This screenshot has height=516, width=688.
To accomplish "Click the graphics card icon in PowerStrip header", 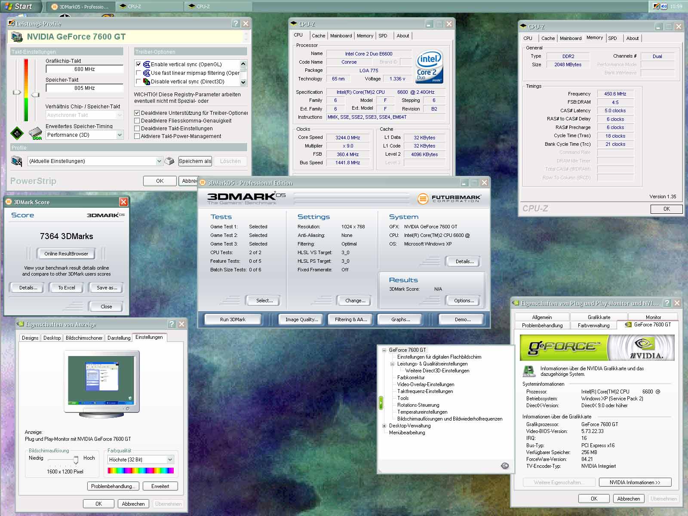I will click(17, 37).
